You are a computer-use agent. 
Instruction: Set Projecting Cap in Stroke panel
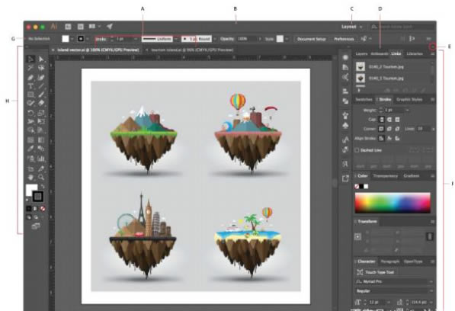(397, 119)
